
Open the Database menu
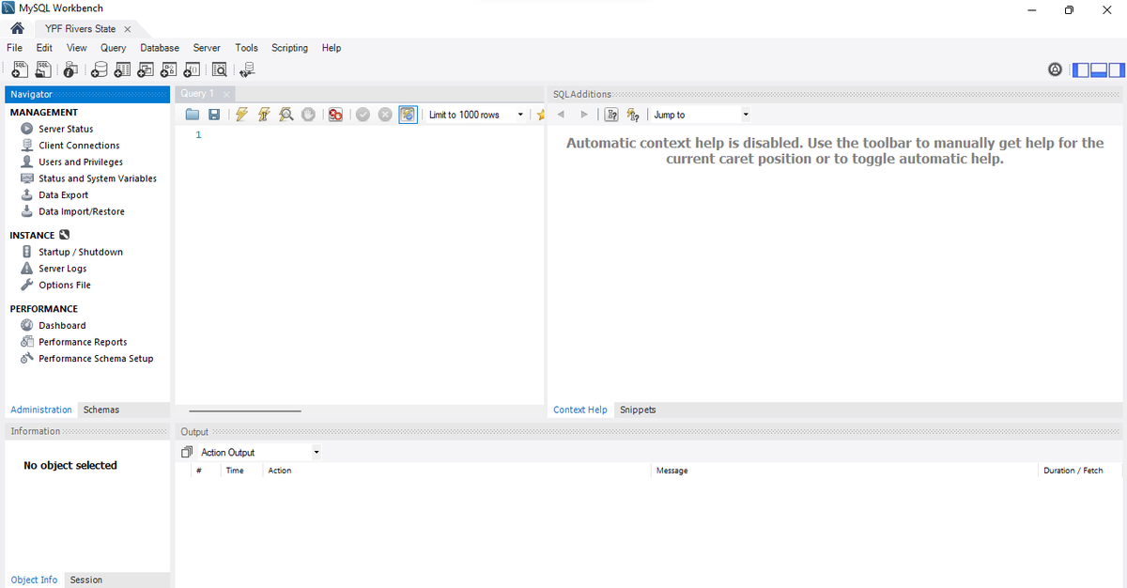click(x=160, y=48)
